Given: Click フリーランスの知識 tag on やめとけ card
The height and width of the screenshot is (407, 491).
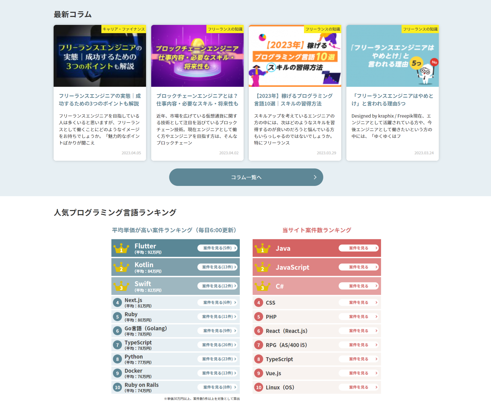Looking at the screenshot, I should [x=420, y=29].
